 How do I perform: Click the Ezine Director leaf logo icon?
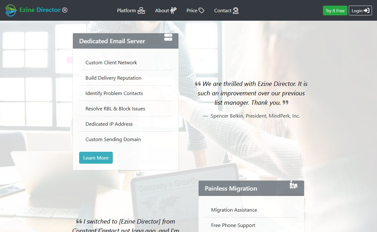point(11,10)
